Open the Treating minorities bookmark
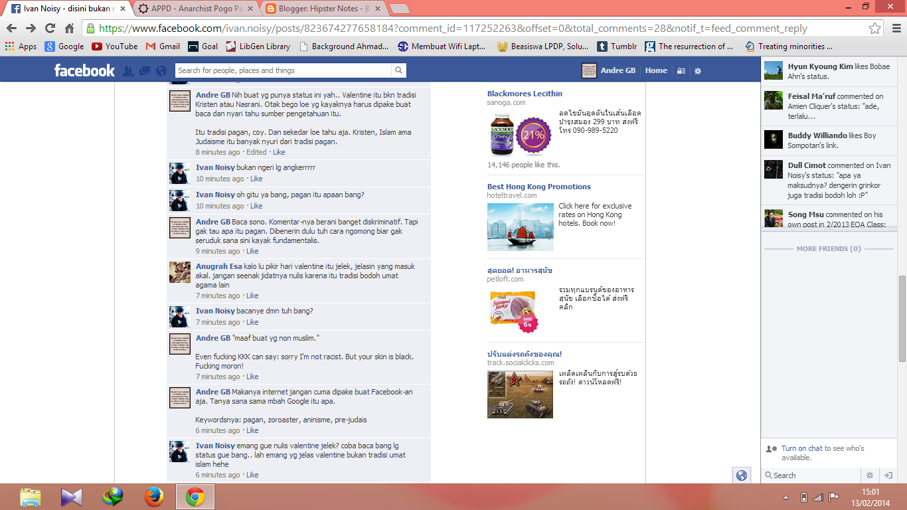This screenshot has height=510, width=907. (788, 46)
